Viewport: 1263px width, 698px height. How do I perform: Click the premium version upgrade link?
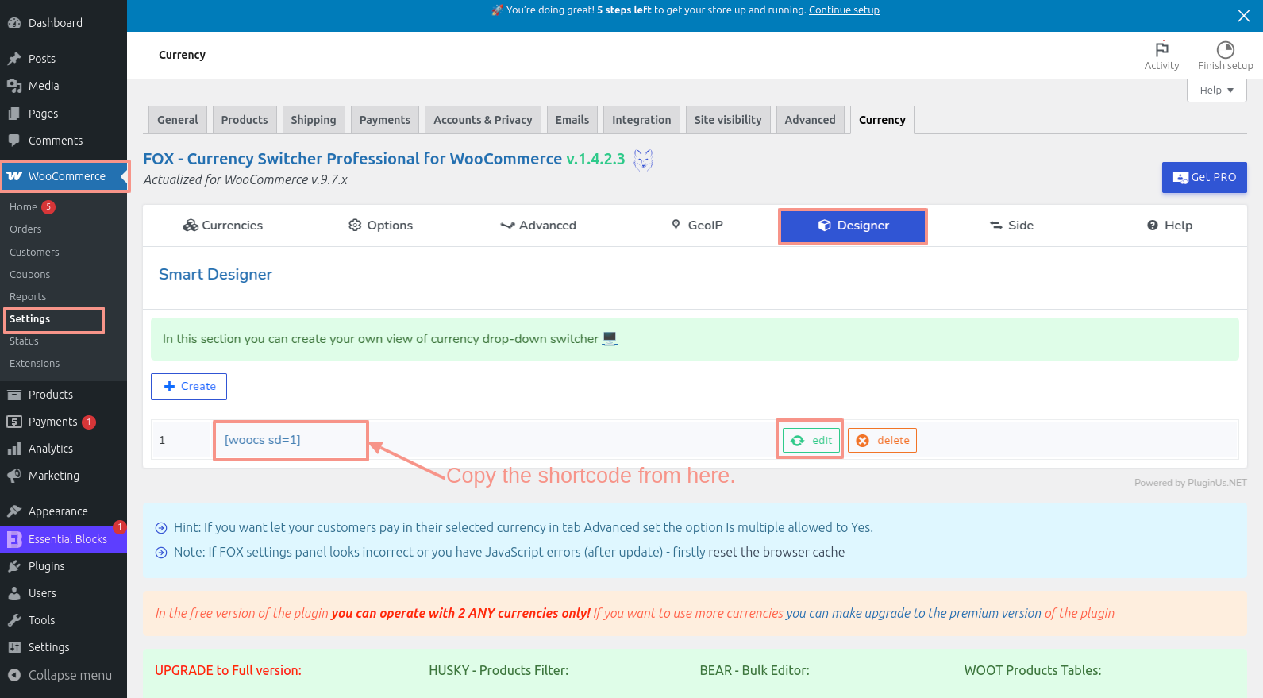915,613
